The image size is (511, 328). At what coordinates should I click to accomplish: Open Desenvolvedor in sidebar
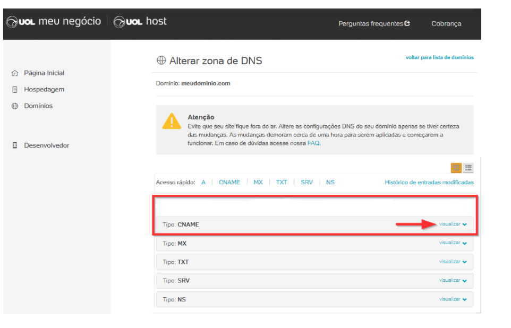[47, 145]
